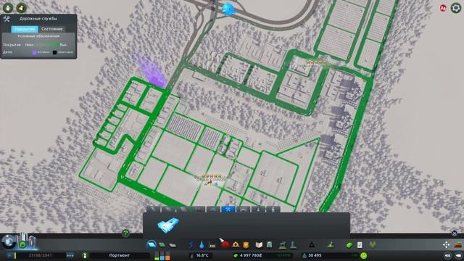This screenshot has width=464, height=261.
Task: Open the green radiation-style icon after Policies
Action: (x=372, y=245)
